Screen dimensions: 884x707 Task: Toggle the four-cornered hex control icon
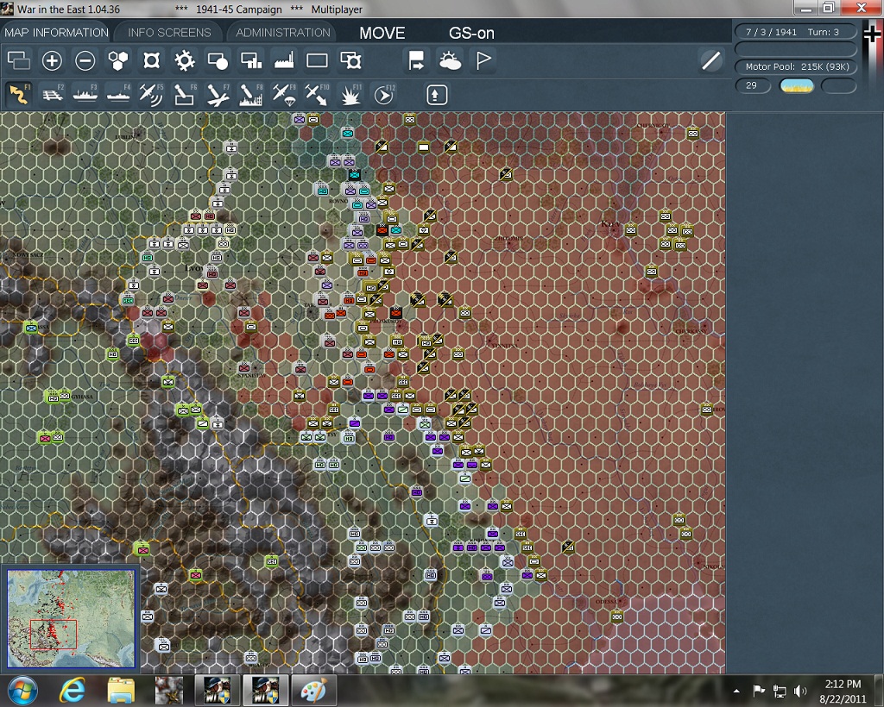152,60
